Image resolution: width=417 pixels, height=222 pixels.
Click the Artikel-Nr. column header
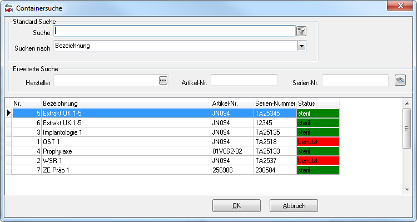click(x=232, y=103)
